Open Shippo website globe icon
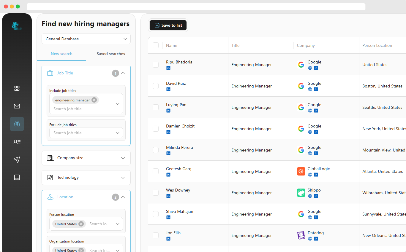 point(310,196)
